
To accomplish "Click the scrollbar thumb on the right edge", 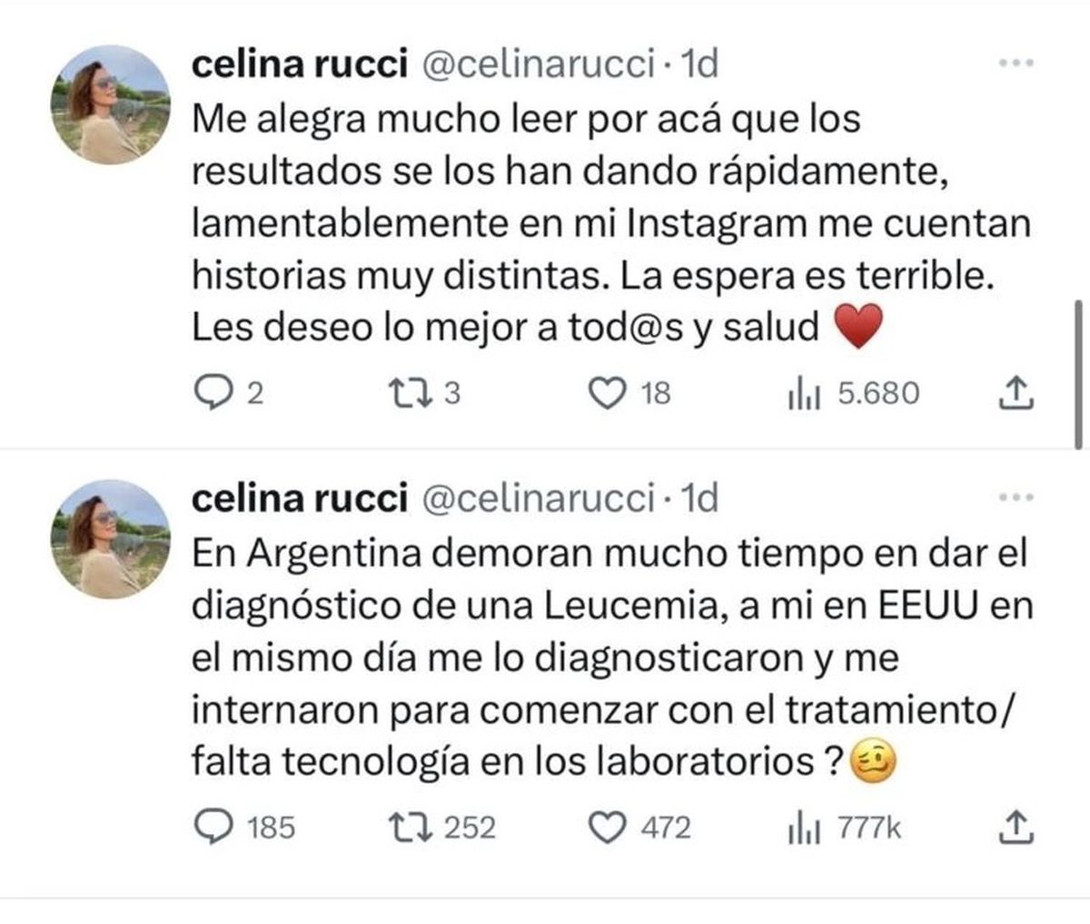I will [1078, 372].
